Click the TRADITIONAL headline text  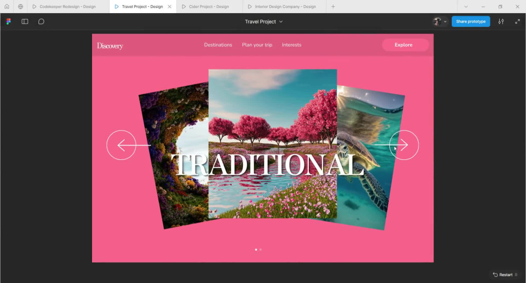pos(268,165)
